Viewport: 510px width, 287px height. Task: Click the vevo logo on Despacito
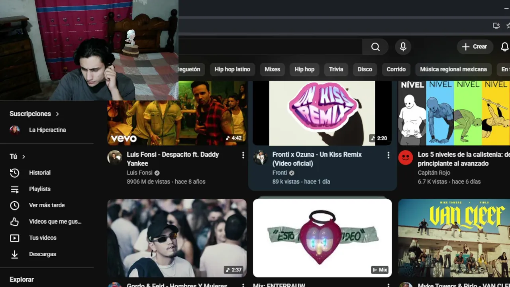[124, 139]
